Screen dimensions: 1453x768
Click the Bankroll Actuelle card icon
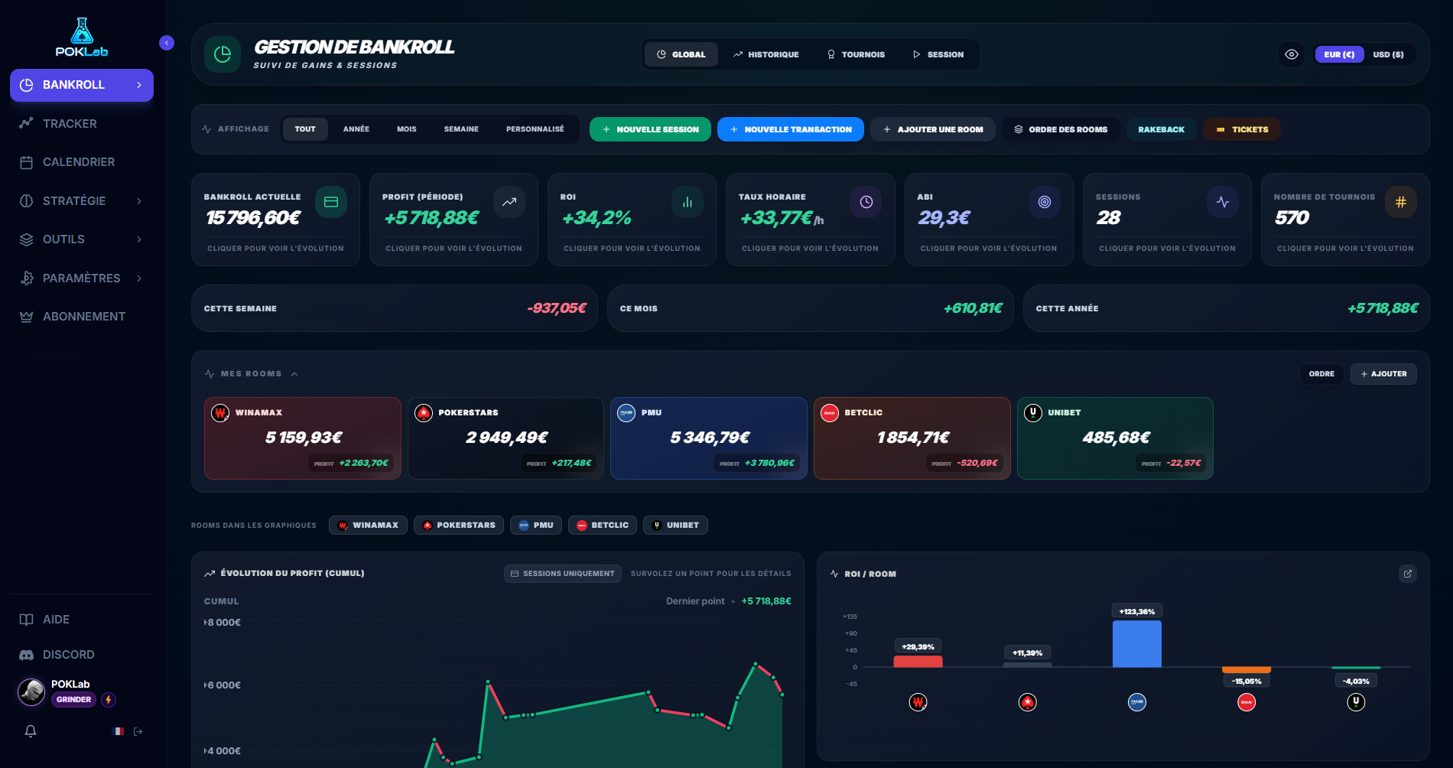pyautogui.click(x=331, y=202)
